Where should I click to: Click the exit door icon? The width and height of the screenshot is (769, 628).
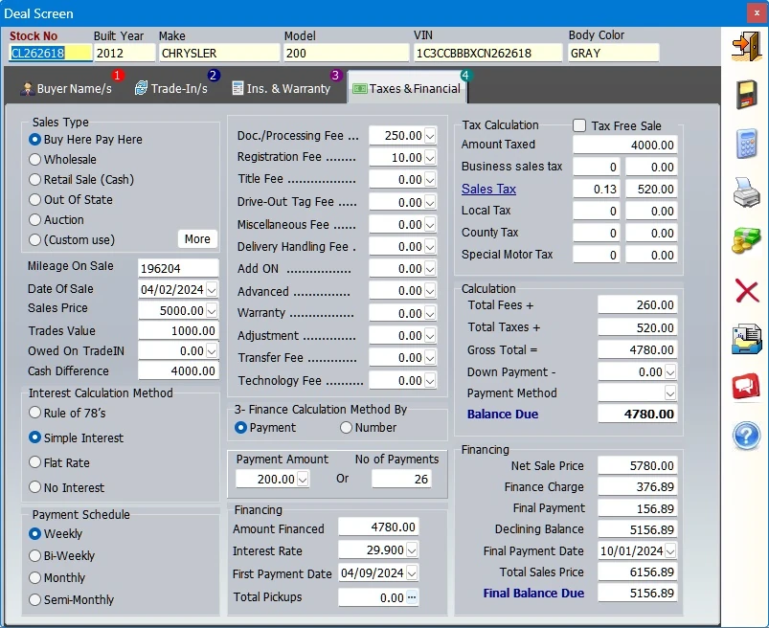click(x=746, y=46)
